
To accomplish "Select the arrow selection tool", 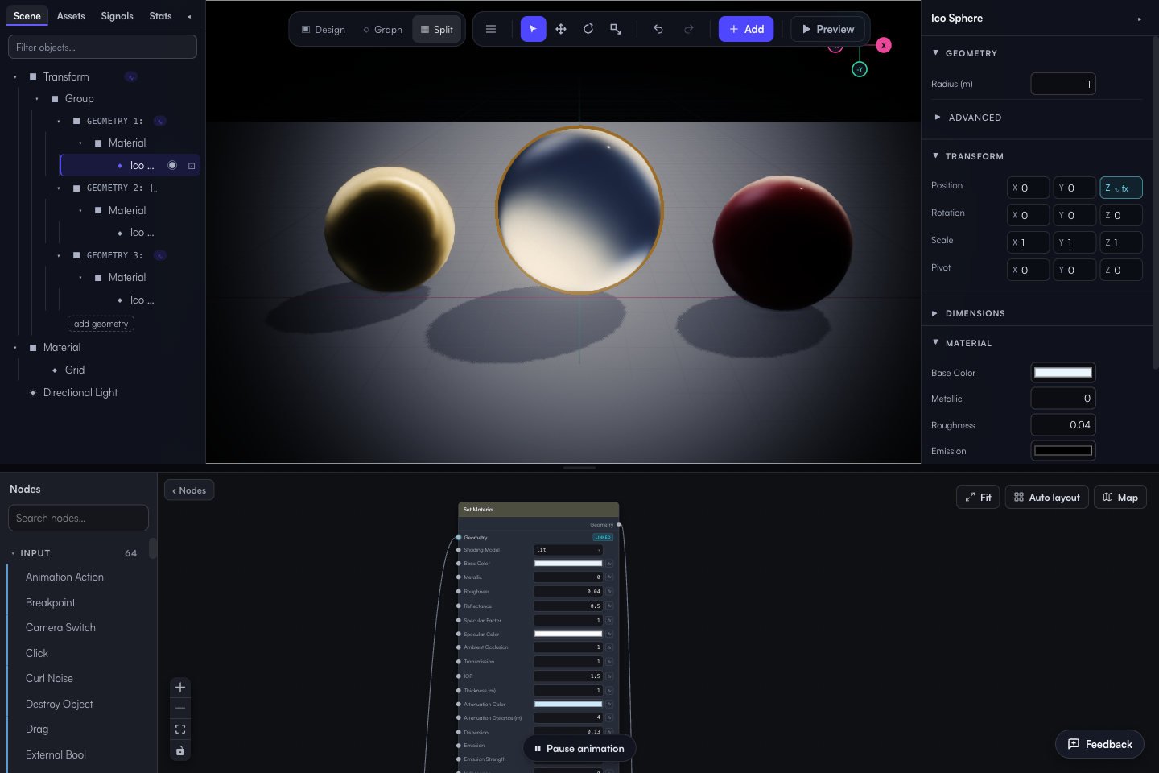I will coord(533,29).
